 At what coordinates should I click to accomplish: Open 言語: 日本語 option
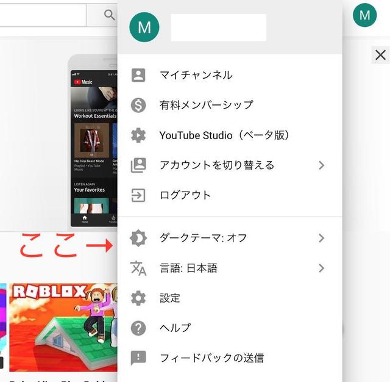(230, 268)
